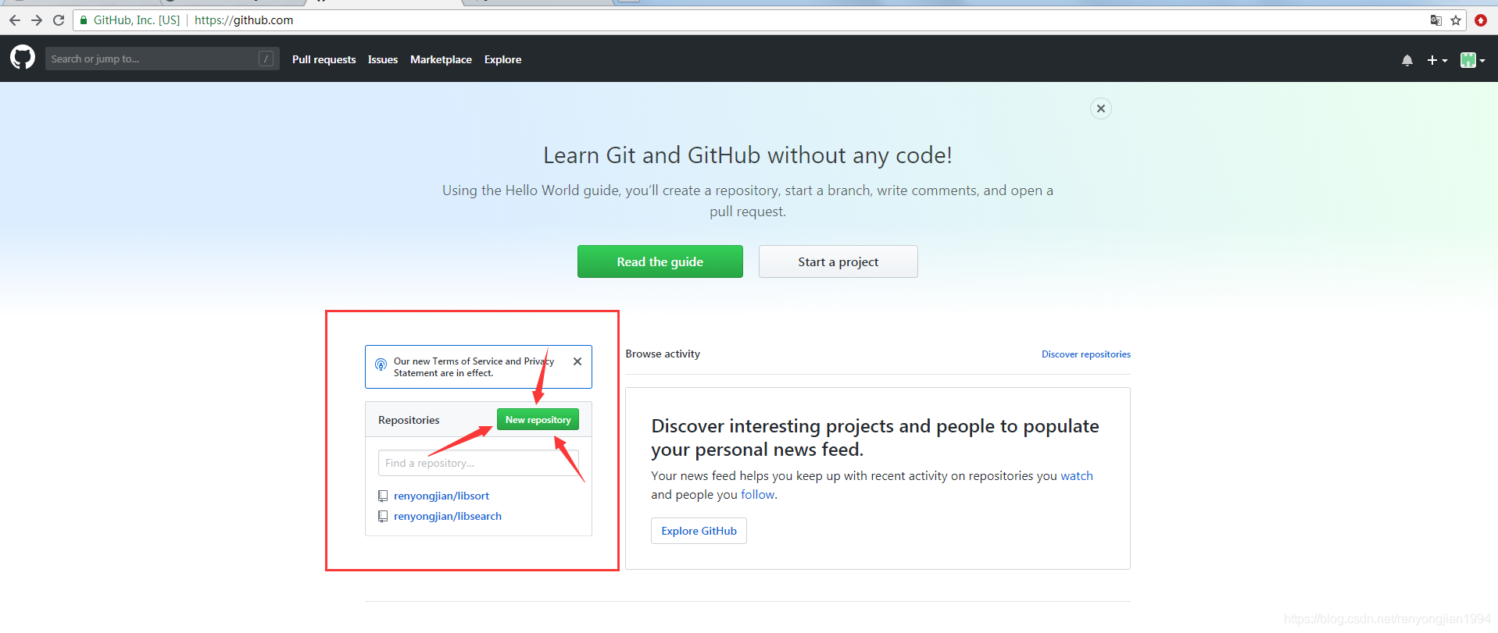Screen dimensions: 1498x633
Task: Click the browser forward arrow
Action: pyautogui.click(x=37, y=20)
